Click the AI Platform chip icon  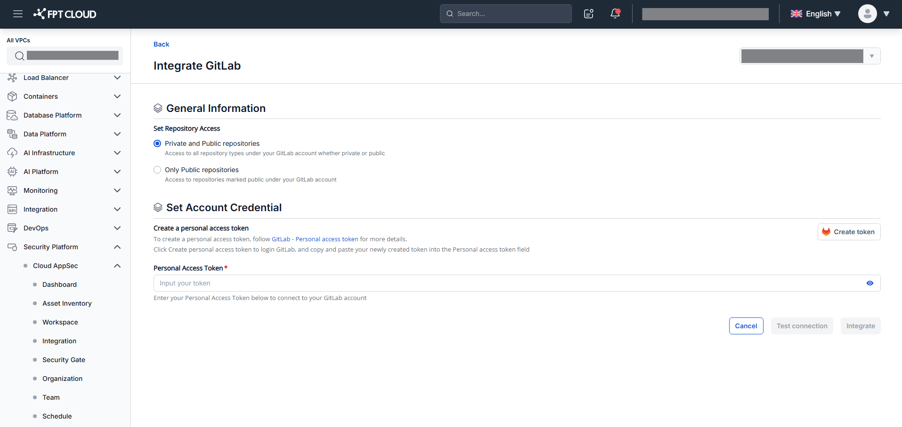(x=12, y=172)
